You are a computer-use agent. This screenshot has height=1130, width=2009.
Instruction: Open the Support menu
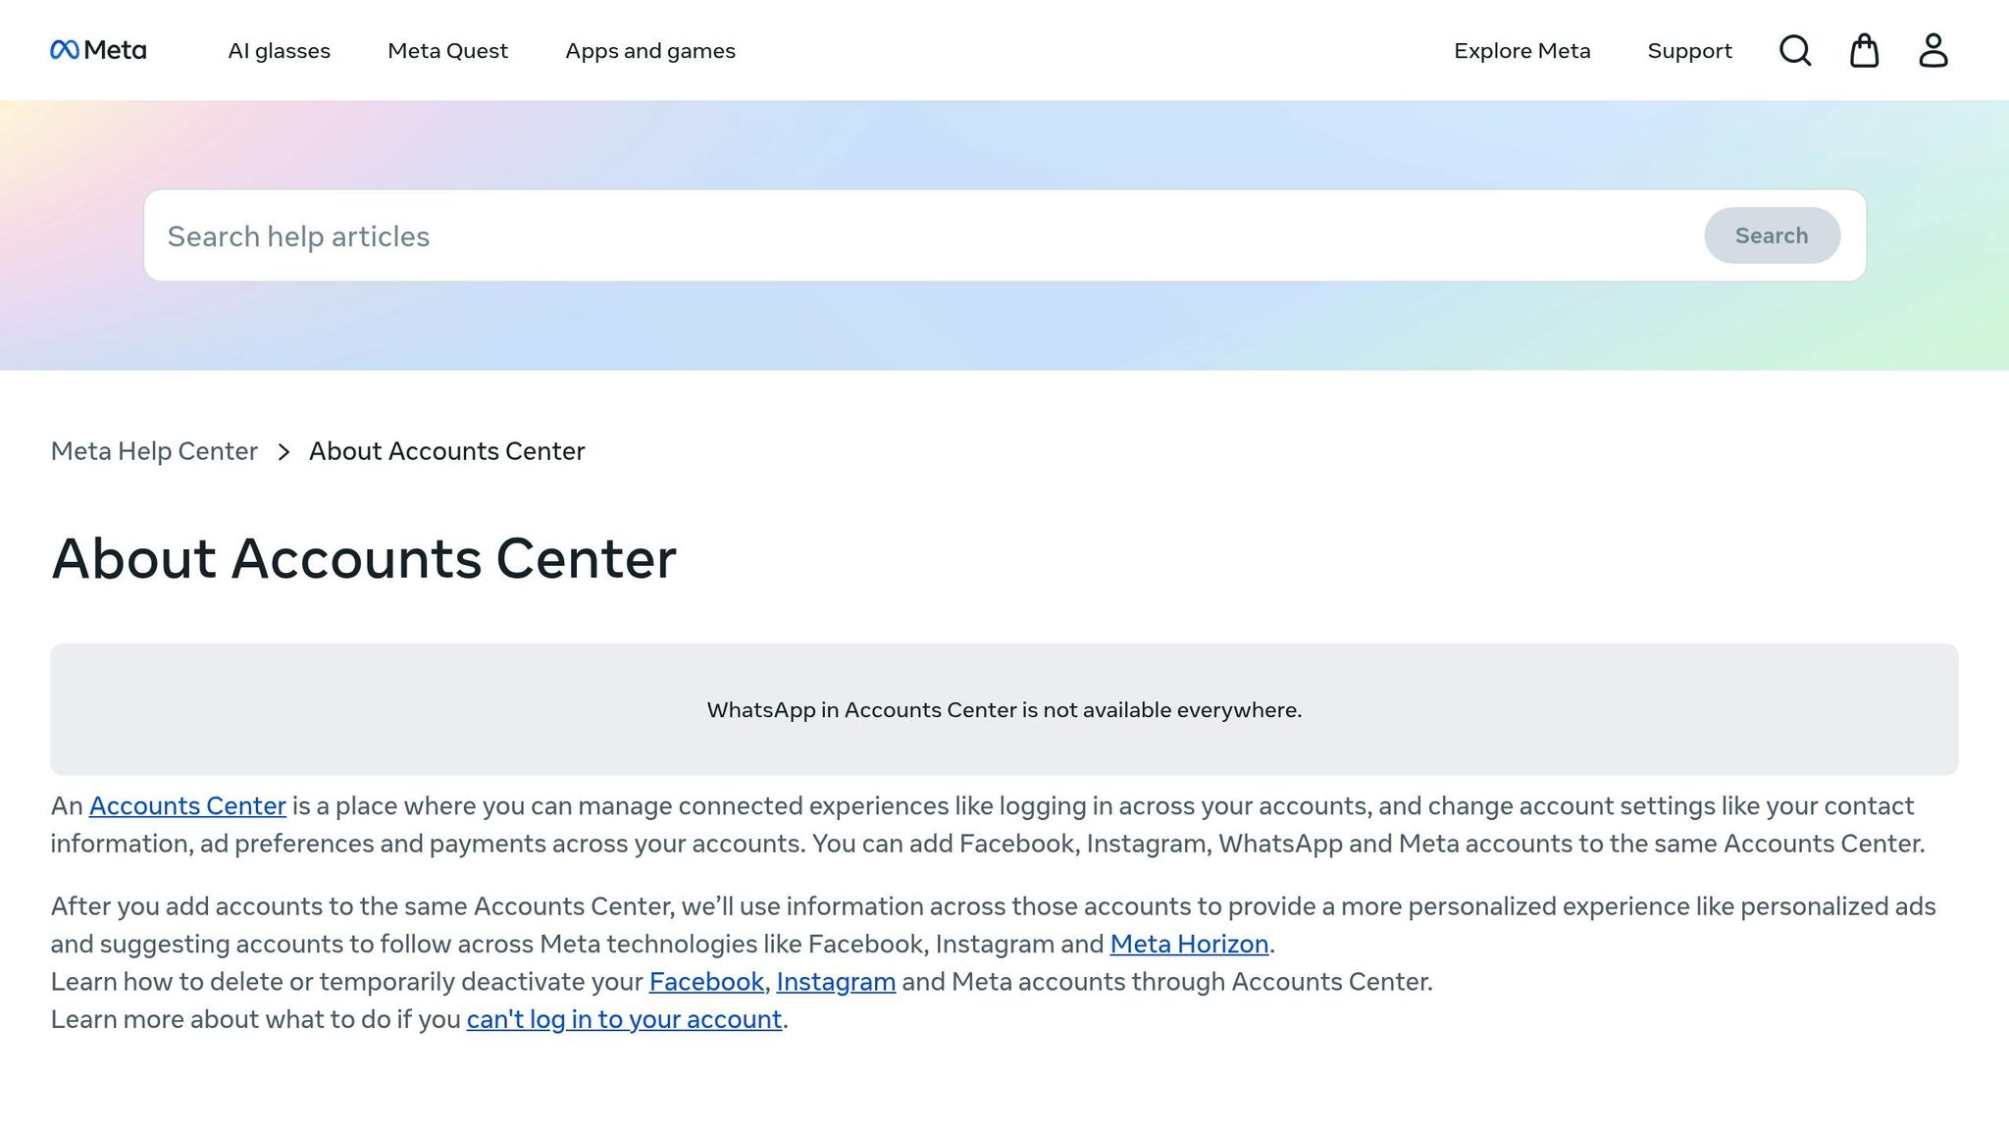[x=1689, y=50]
